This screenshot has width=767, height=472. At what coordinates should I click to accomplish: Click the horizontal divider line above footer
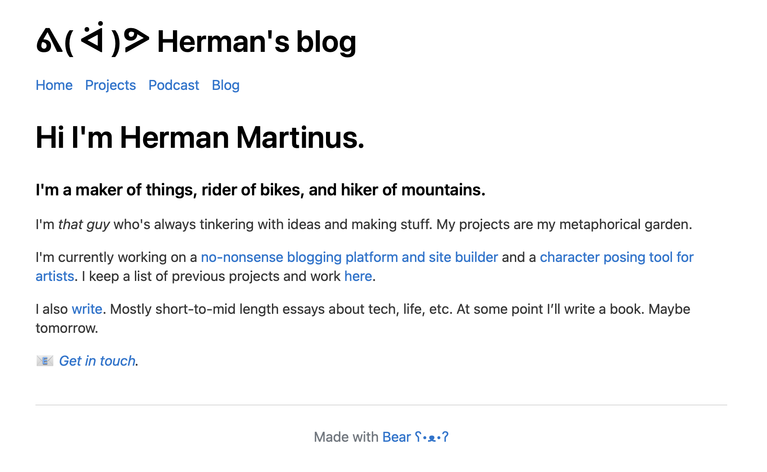coord(381,405)
